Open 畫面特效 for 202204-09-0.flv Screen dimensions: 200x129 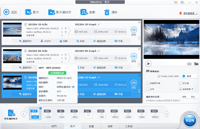click(25, 68)
